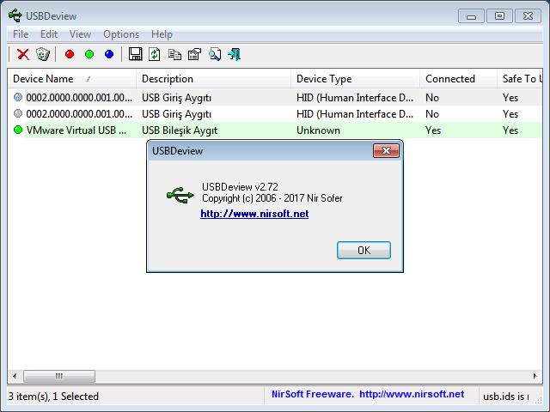Open the Options menu
The width and height of the screenshot is (550, 412).
point(121,34)
